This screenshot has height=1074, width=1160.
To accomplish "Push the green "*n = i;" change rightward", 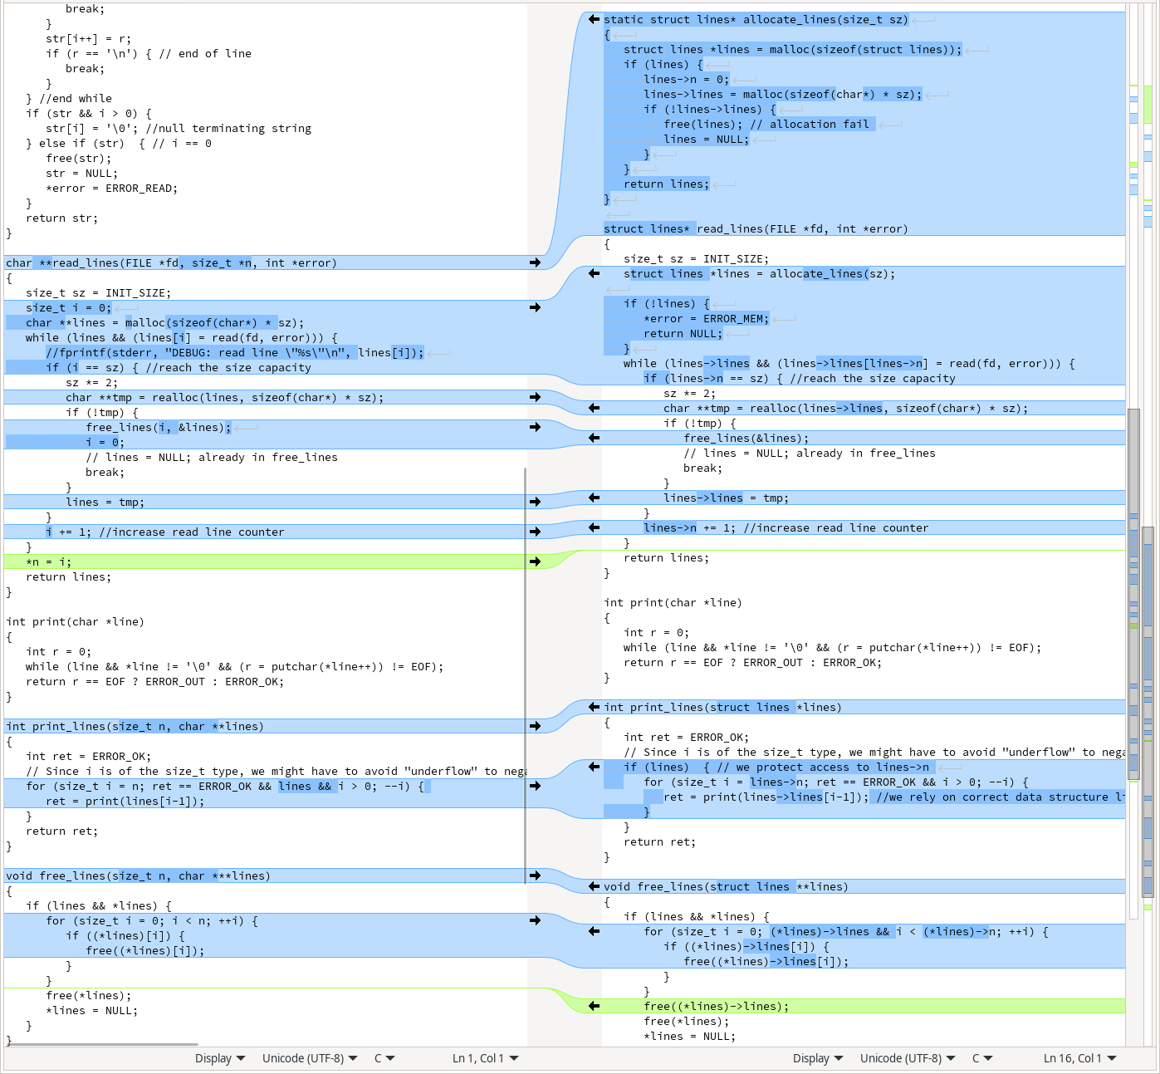I will pyautogui.click(x=535, y=562).
